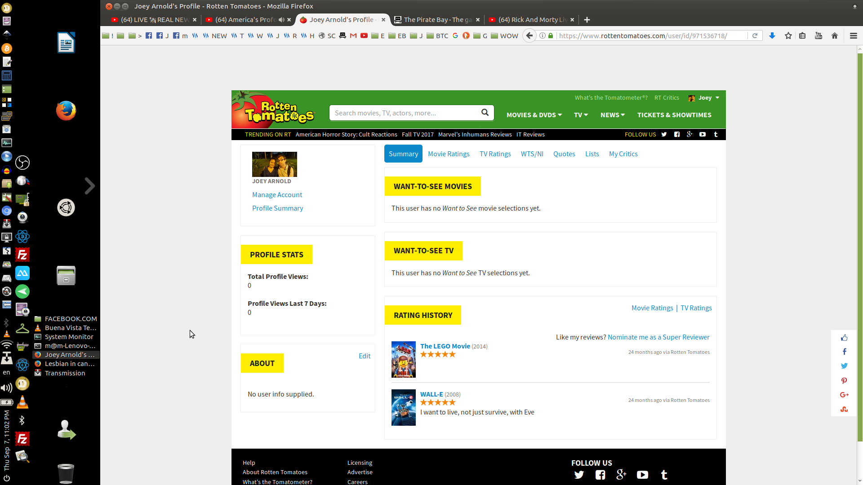
Task: Open YouTube icon in the trending bar
Action: click(703, 135)
